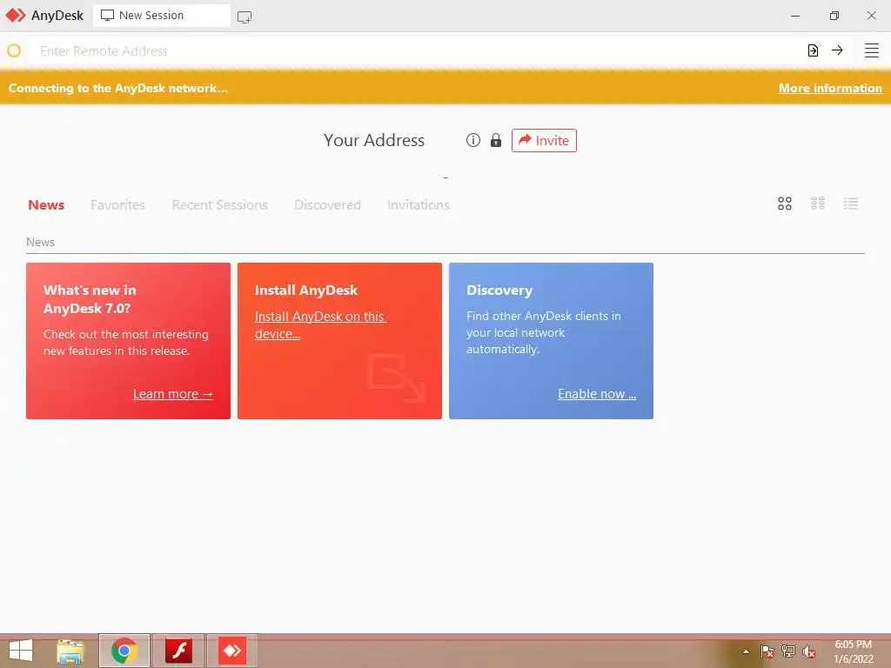This screenshot has width=891, height=668.
Task: Click the Learn more link
Action: click(x=173, y=394)
